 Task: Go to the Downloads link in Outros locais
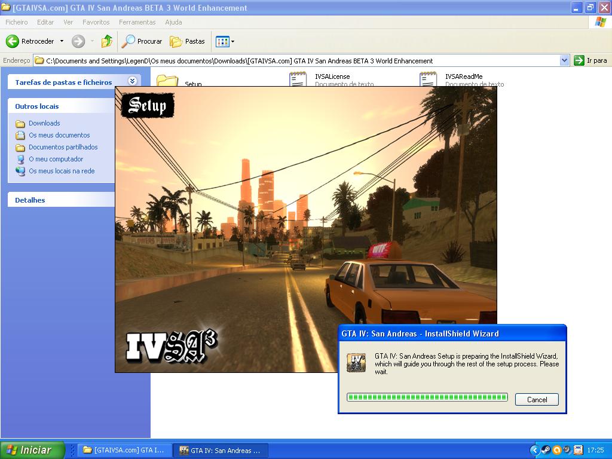[44, 123]
